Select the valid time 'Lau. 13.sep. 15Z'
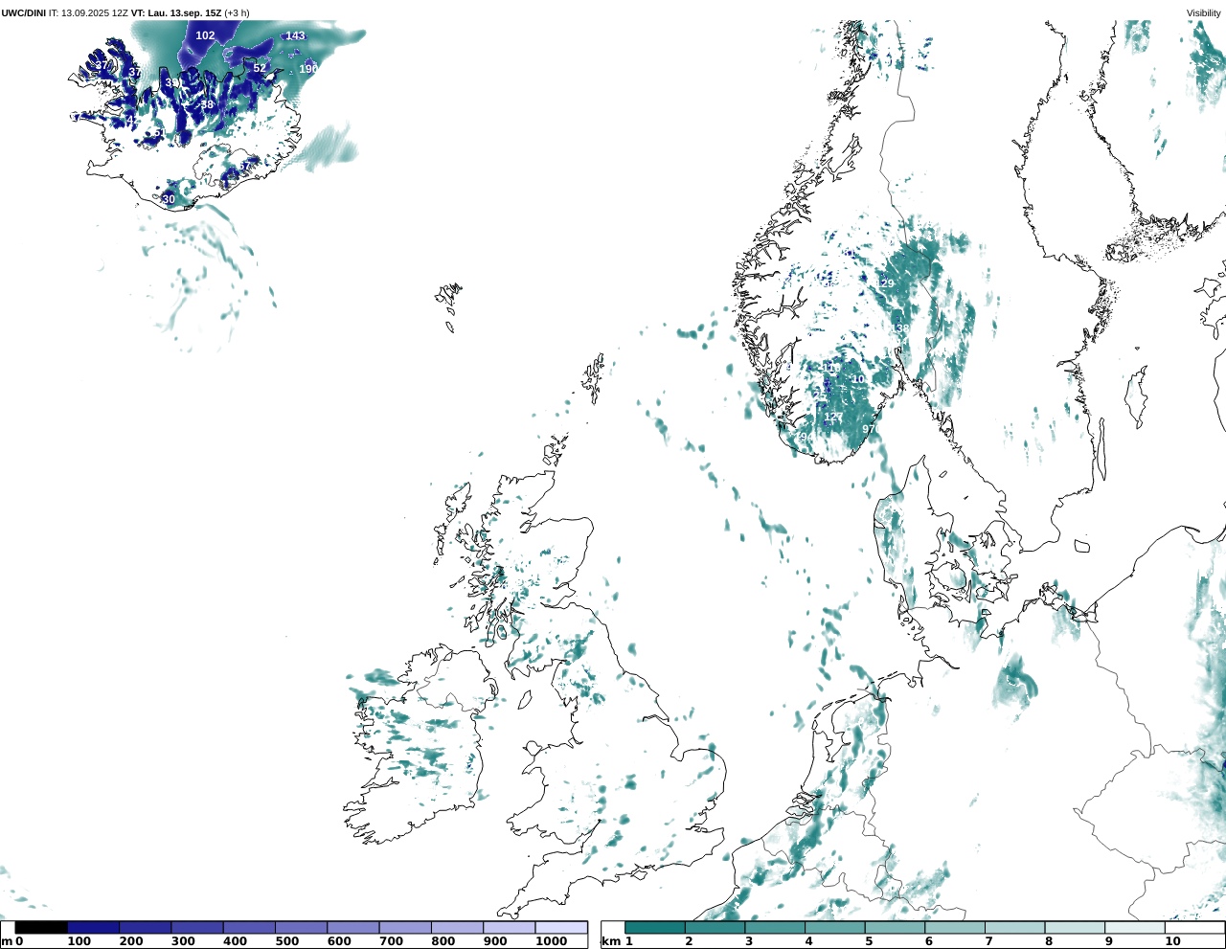Image resolution: width=1226 pixels, height=949 pixels. coord(185,13)
